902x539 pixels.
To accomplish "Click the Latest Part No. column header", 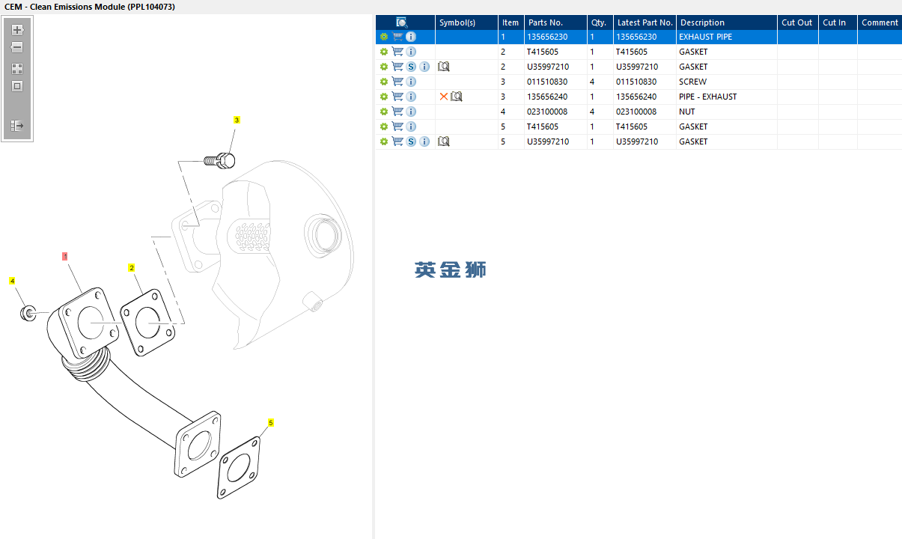I will 644,22.
